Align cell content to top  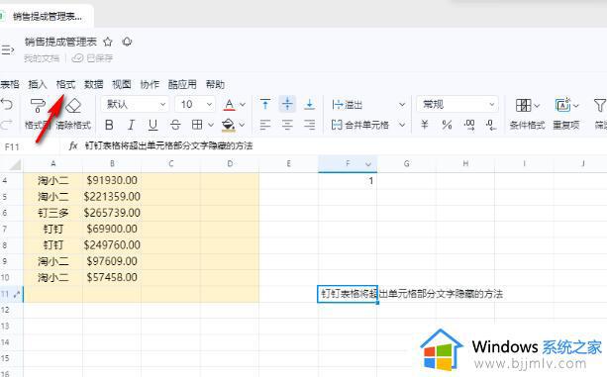(x=265, y=104)
